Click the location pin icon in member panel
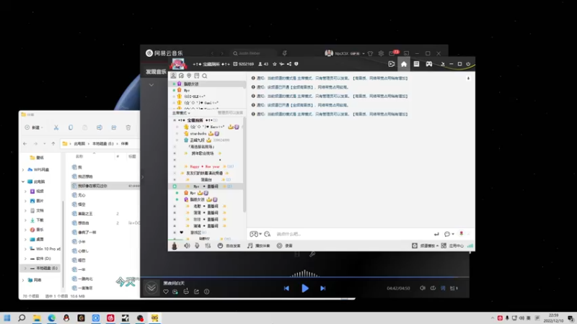The width and height of the screenshot is (577, 324). pos(189,76)
